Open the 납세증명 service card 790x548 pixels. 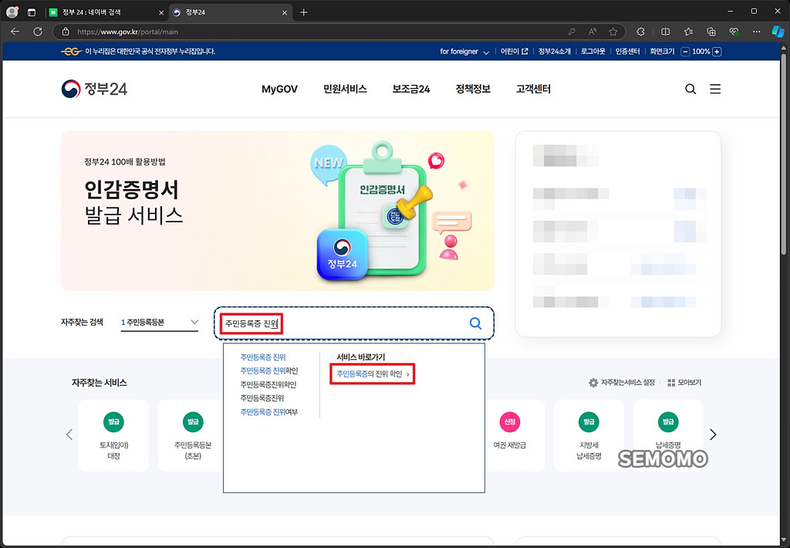(x=668, y=435)
